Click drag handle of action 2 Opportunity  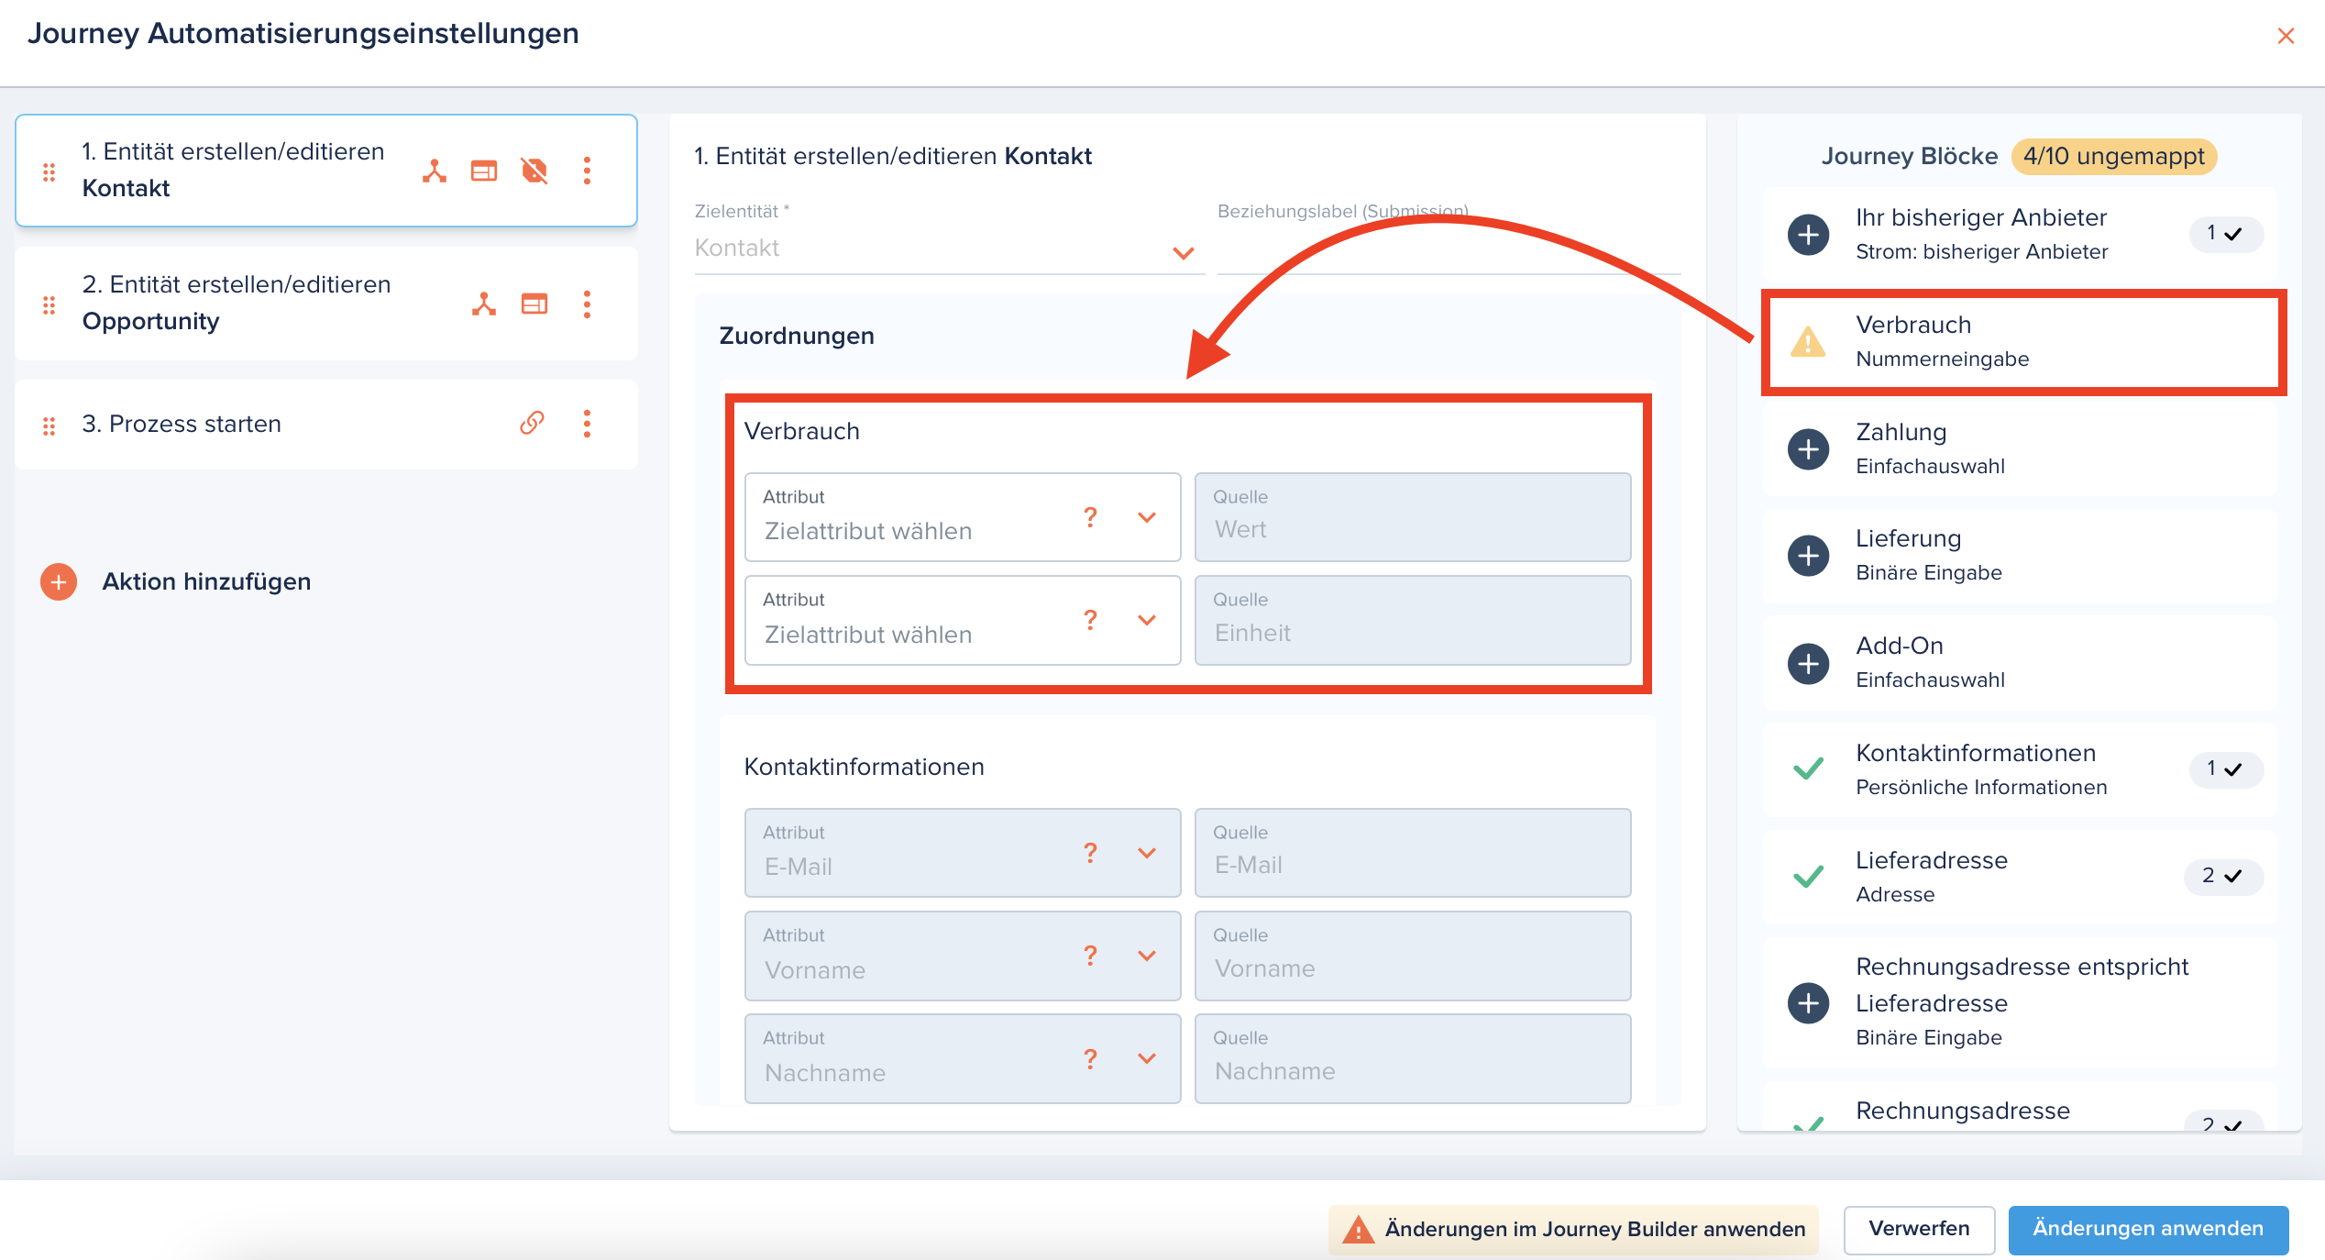coord(50,304)
